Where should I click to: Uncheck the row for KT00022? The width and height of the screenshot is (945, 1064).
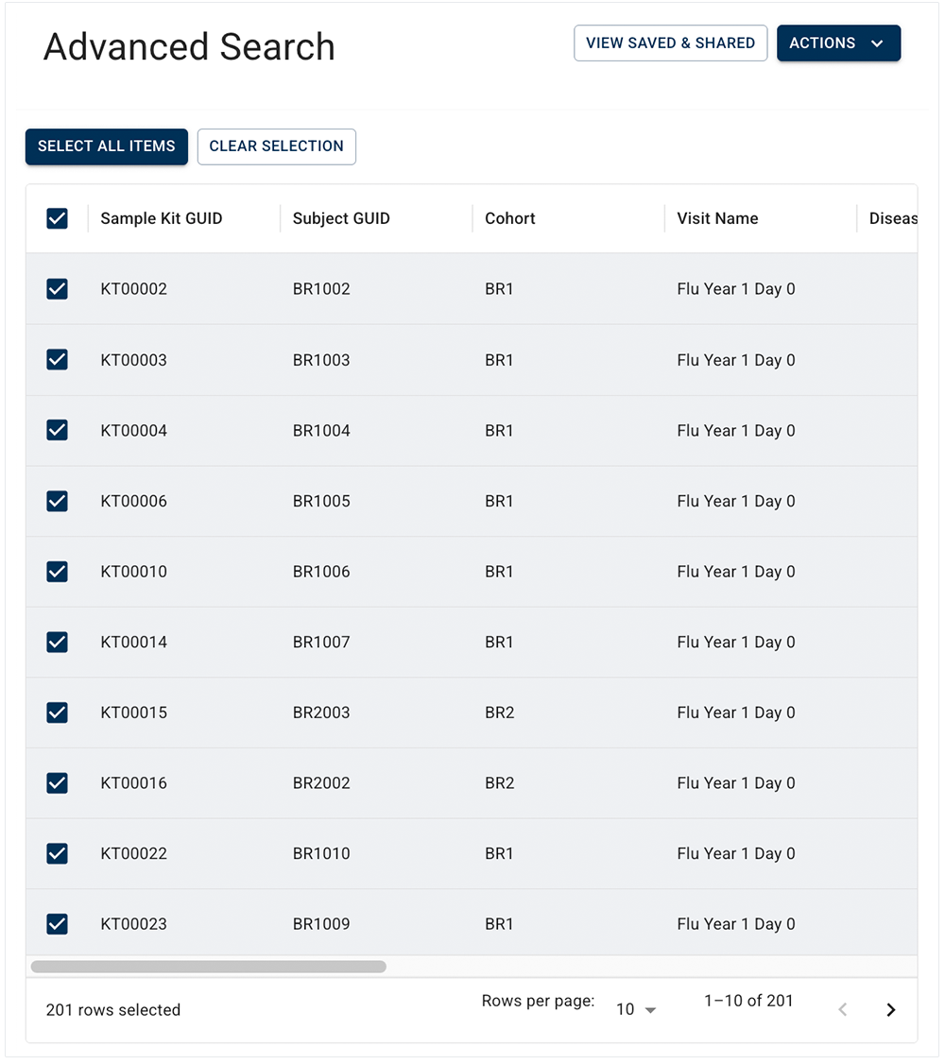pos(58,853)
